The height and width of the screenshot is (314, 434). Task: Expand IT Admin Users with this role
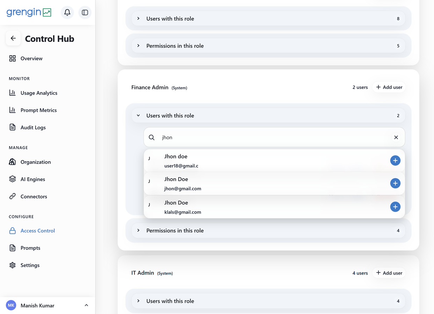coord(268,301)
